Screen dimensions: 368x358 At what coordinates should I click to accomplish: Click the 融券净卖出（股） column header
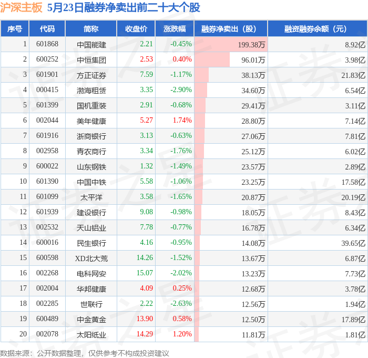(x=231, y=28)
